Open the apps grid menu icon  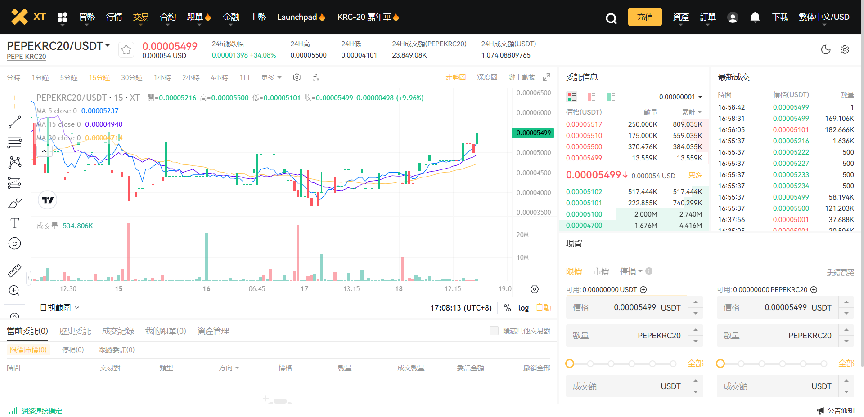[63, 17]
